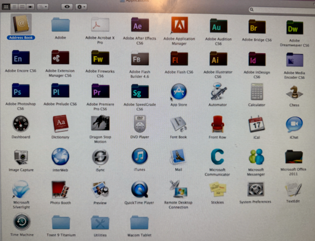This screenshot has width=315, height=241.
Task: Switch to column view mode
Action: click(x=22, y=7)
